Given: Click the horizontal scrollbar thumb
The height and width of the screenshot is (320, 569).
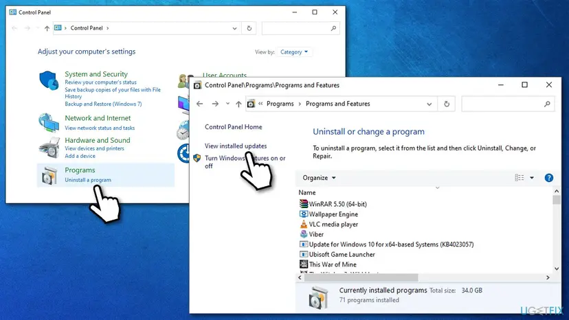Looking at the screenshot, I should coord(361,277).
